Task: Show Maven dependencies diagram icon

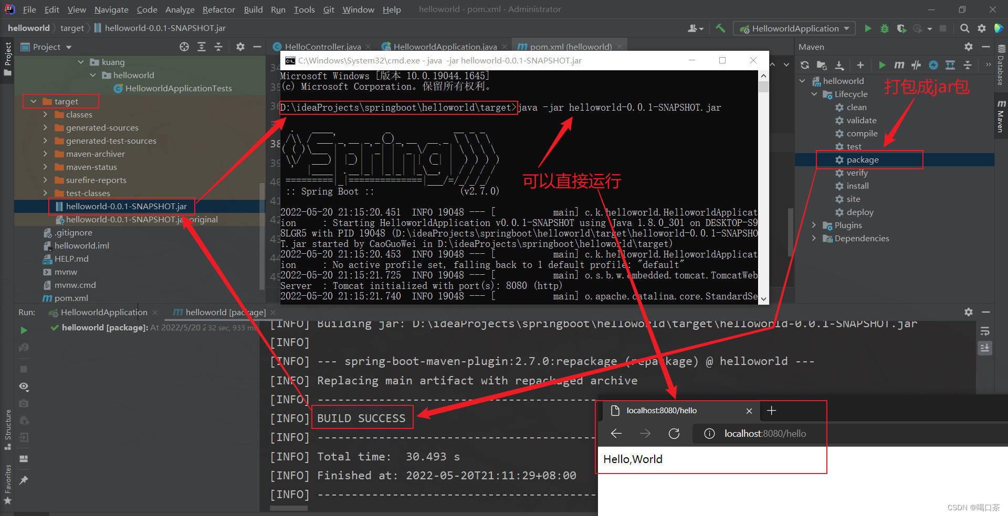Action: coord(950,65)
